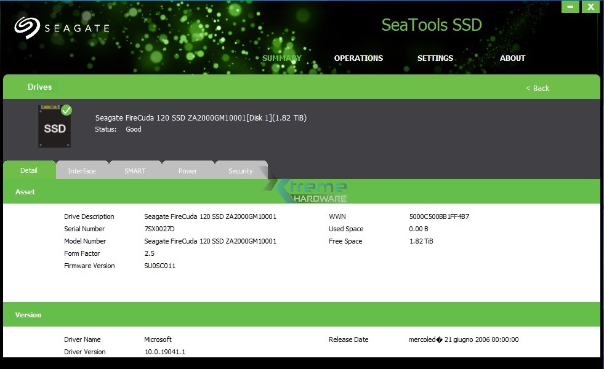This screenshot has height=369, width=604.
Task: Click the Seagate logo
Action: pyautogui.click(x=62, y=26)
